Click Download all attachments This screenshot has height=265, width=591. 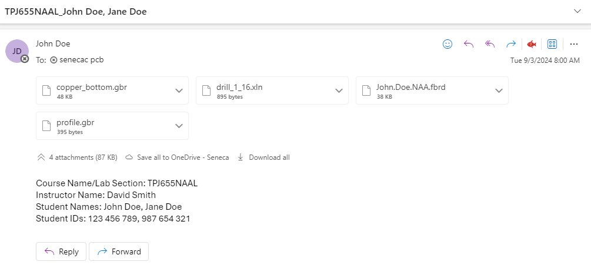pos(263,157)
